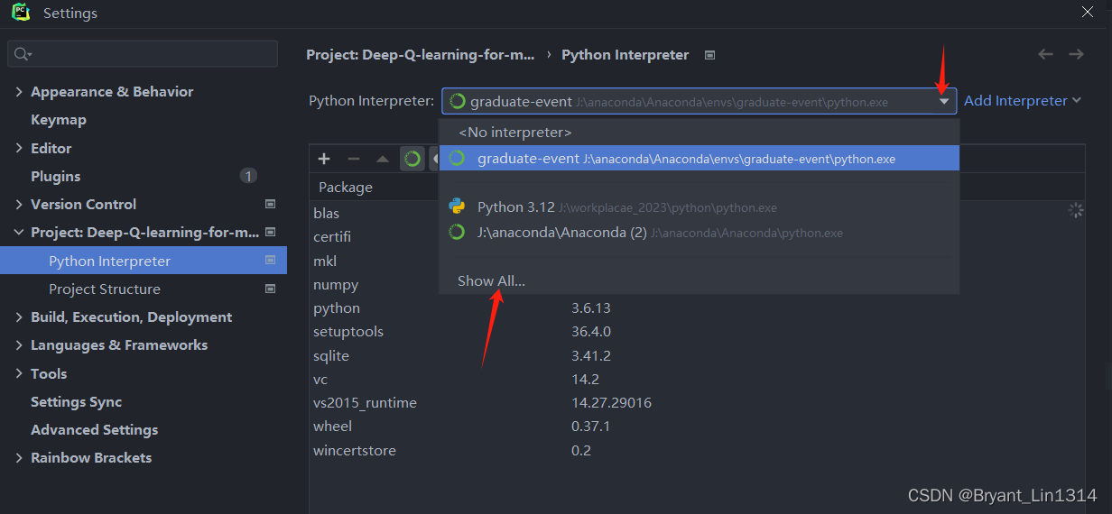Screen dimensions: 1112x514
Task: Click the project-scope icon beside Python Interpreter heading
Action: coord(709,55)
